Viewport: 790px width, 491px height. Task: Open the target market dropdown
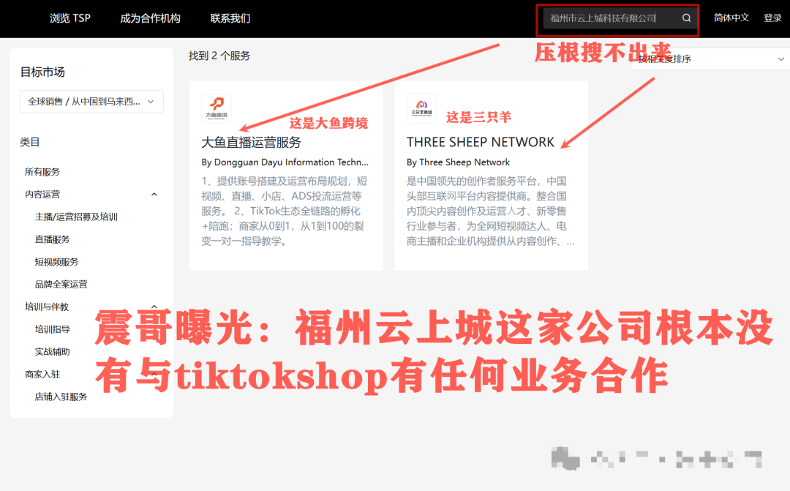91,102
